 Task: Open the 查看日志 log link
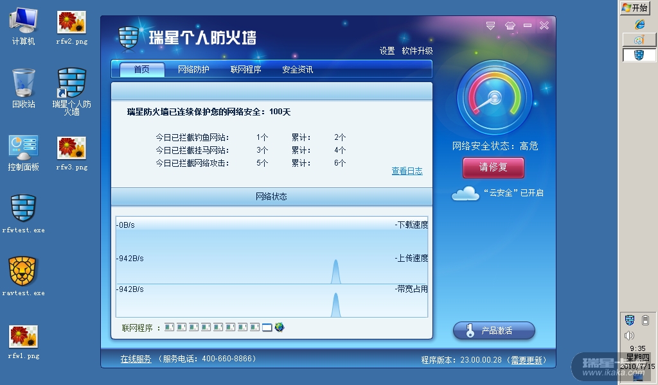pos(407,171)
